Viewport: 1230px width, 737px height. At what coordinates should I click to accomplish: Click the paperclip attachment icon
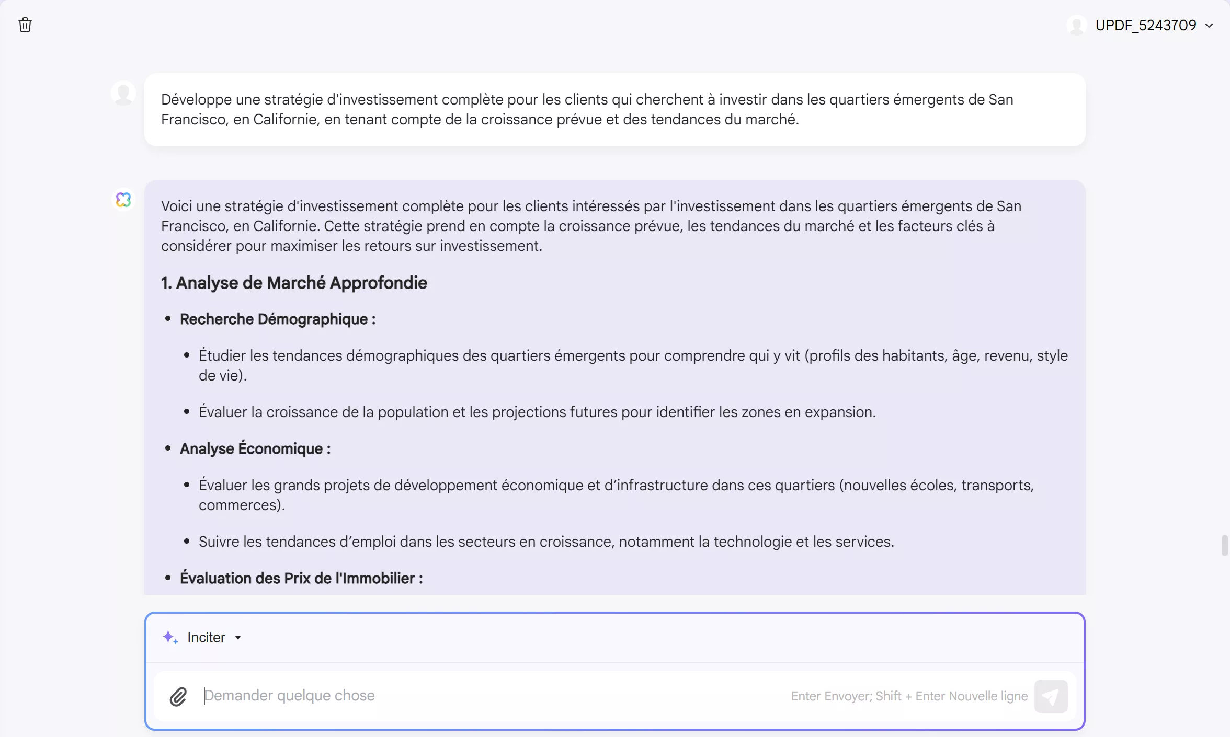tap(178, 696)
